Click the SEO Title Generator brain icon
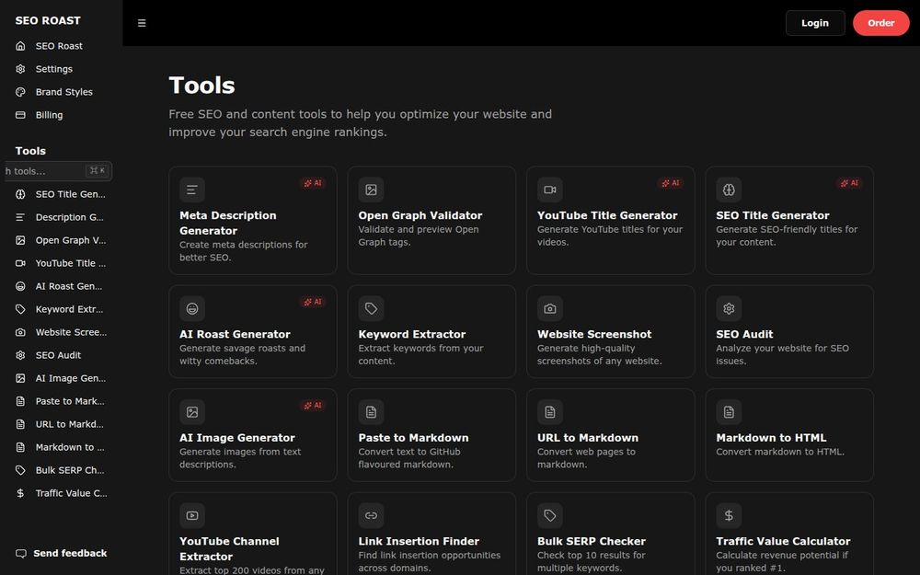920x575 pixels. click(x=729, y=190)
